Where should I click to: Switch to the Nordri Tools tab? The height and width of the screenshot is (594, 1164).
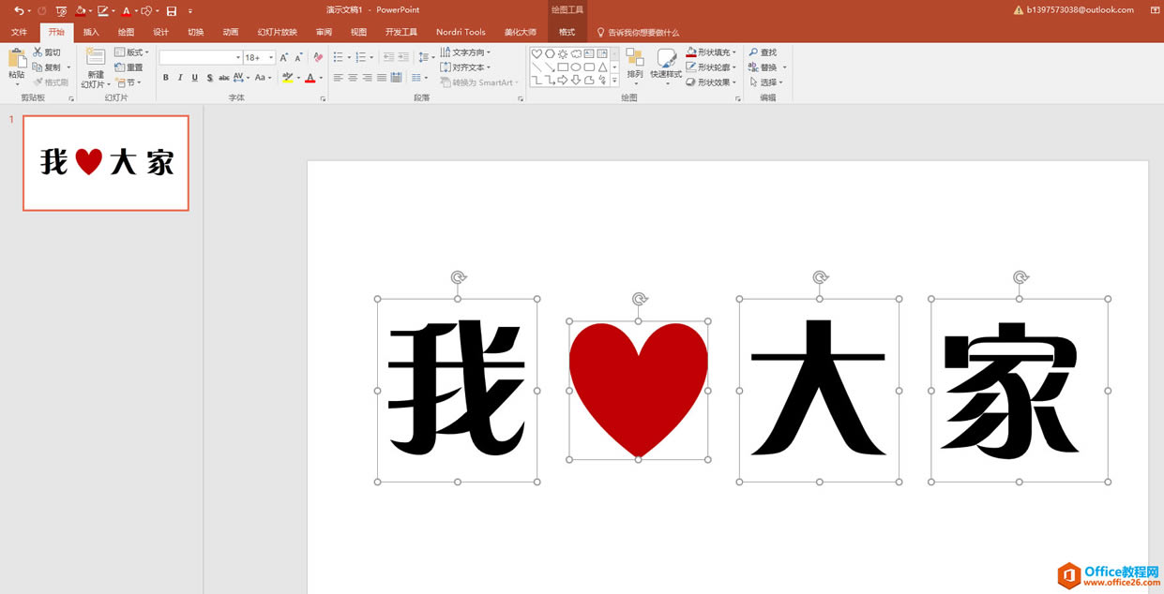[461, 32]
